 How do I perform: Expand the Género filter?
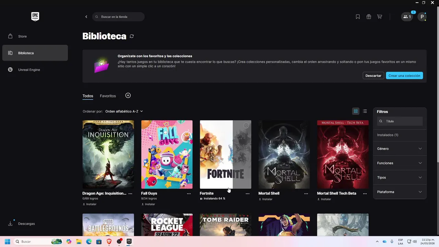[400, 149]
